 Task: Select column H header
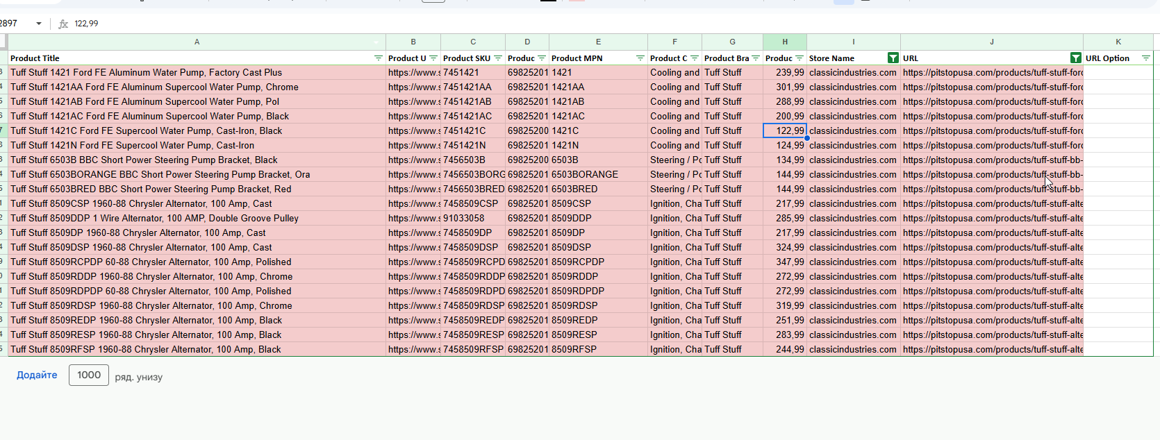click(x=785, y=42)
